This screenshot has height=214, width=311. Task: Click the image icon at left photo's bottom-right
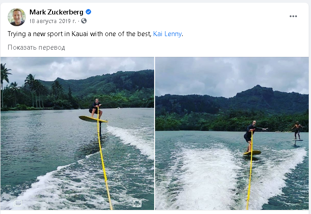(137, 203)
